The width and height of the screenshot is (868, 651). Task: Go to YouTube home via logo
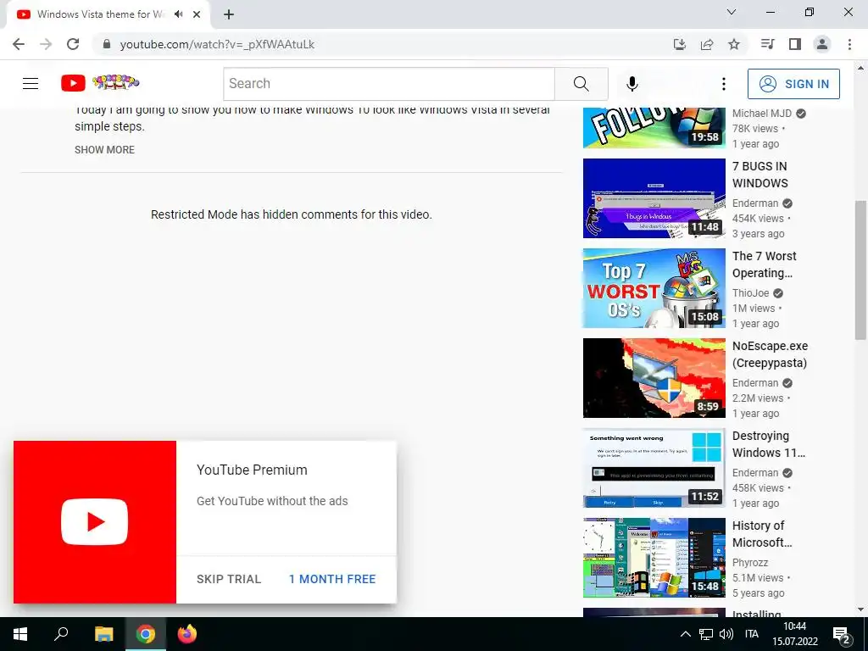(100, 83)
